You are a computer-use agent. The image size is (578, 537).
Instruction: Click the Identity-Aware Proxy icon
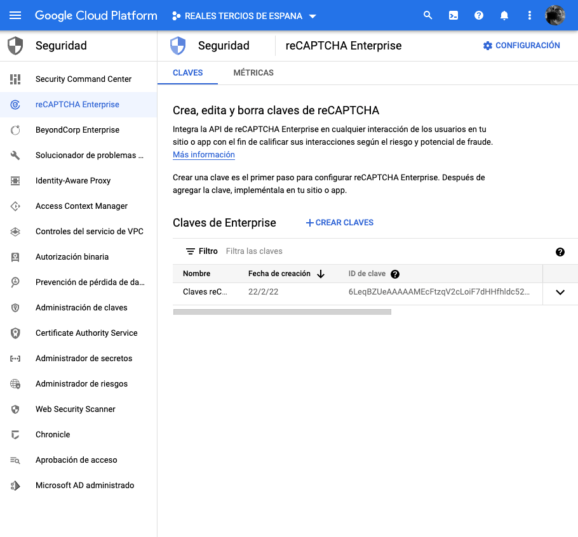click(15, 181)
